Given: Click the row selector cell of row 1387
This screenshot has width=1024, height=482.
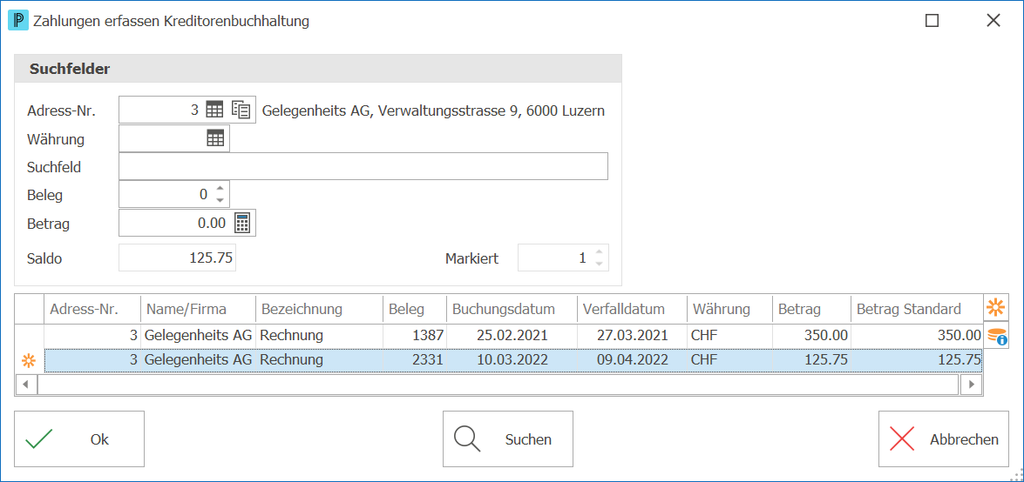Looking at the screenshot, I should [29, 336].
